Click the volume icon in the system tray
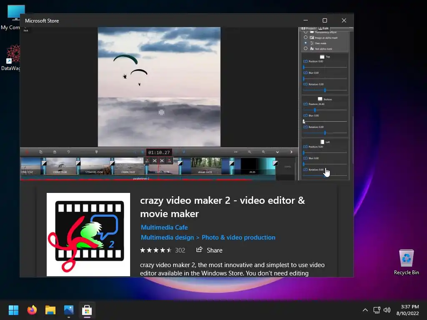 tap(387, 310)
